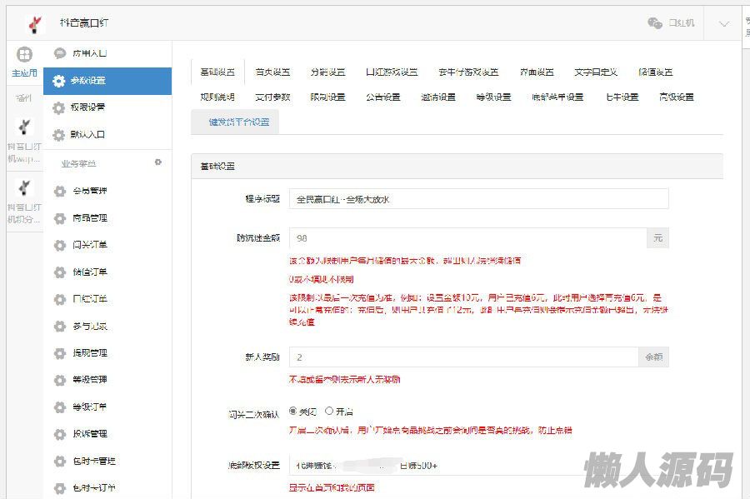Click the gear icon next to 权限设置
The height and width of the screenshot is (499, 750).
pos(58,107)
